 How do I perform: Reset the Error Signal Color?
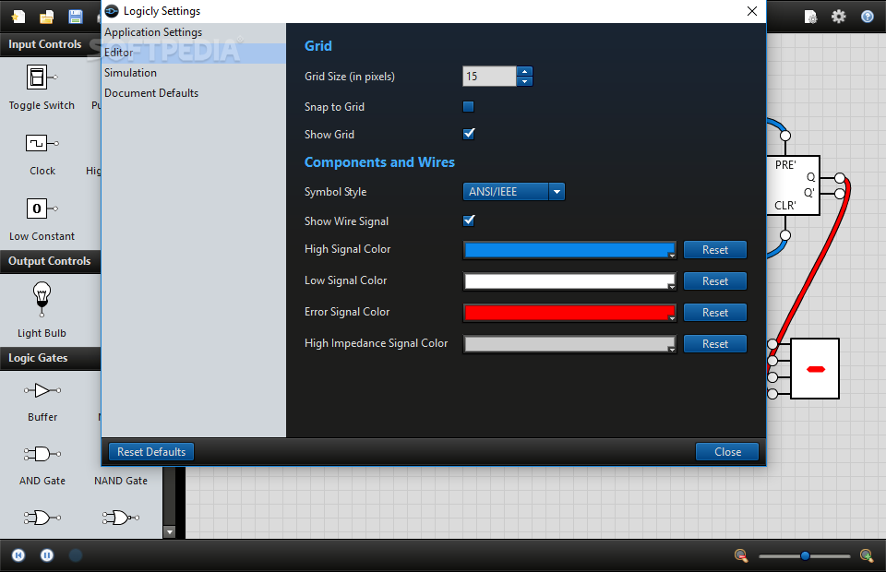coord(715,312)
